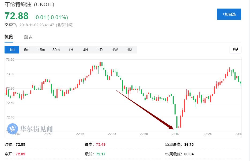250x161 pixels.
Task: Click the 加自选 add-to-watchlist button
Action: click(x=229, y=14)
